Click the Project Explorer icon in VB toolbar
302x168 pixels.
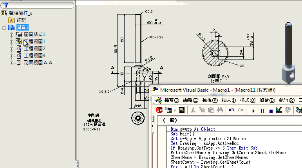coord(299,110)
